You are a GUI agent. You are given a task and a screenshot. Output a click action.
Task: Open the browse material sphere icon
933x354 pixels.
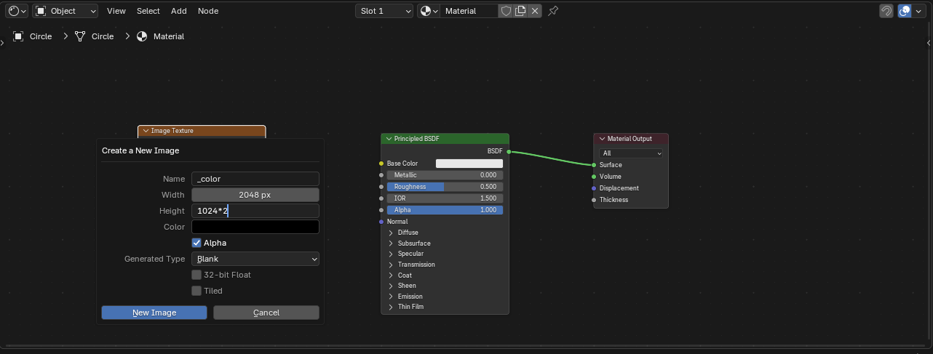(x=429, y=11)
